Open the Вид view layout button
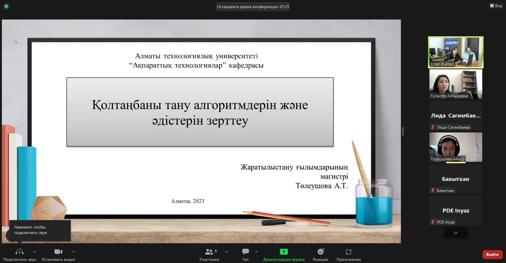Screen dimensions: 506x263 (x=496, y=6)
